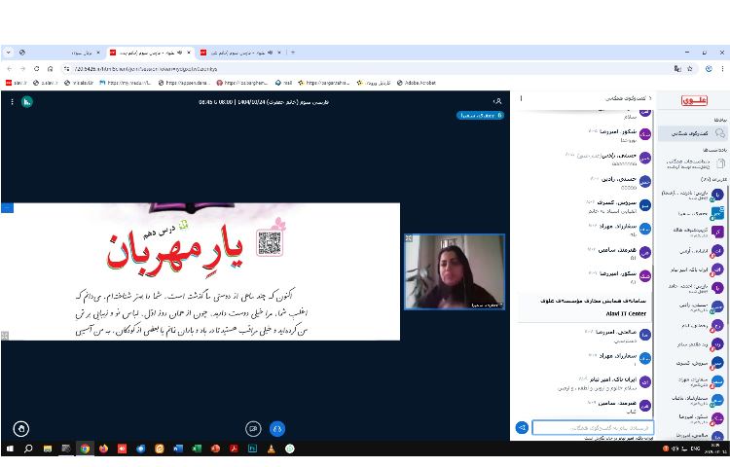Reload the page with the refresh icon

(x=36, y=69)
